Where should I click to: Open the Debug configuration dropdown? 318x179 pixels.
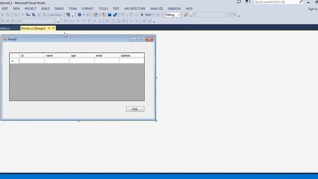pyautogui.click(x=172, y=15)
